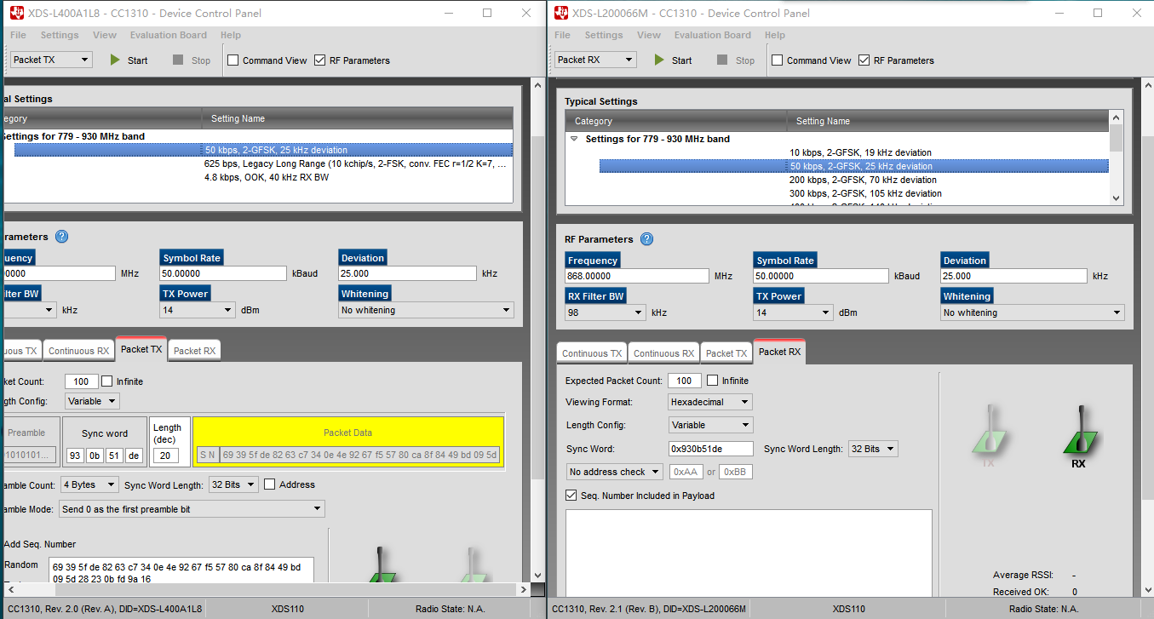The height and width of the screenshot is (619, 1154).
Task: Click Symbol Rate field in XDS-L400A1L8 window
Action: pos(223,273)
